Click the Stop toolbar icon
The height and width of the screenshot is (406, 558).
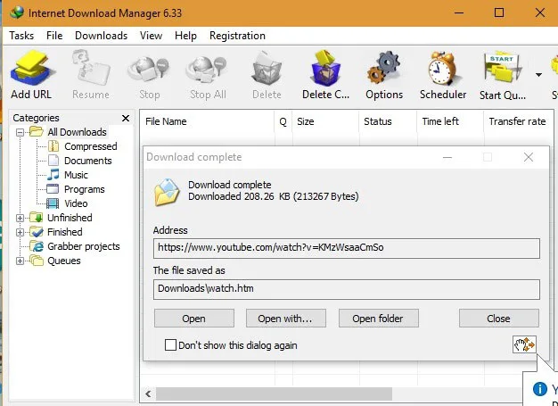149,70
